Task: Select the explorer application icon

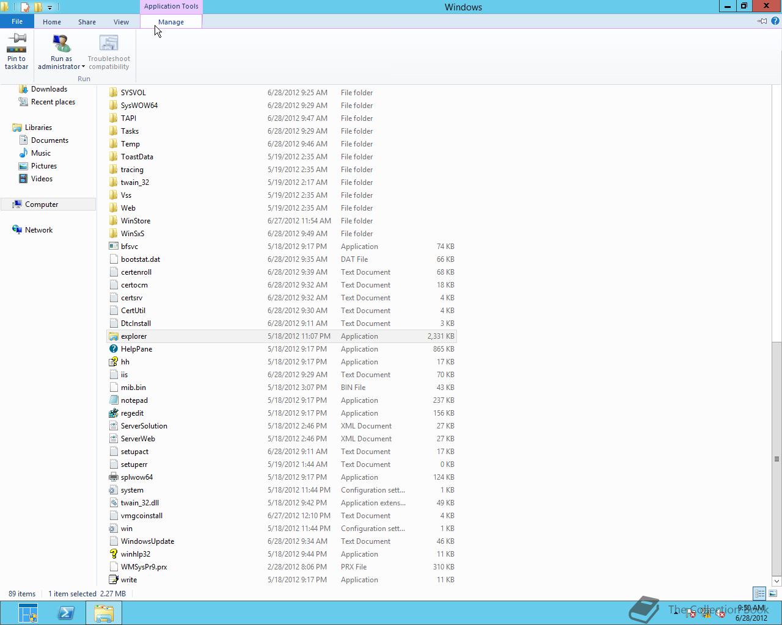Action: [113, 336]
